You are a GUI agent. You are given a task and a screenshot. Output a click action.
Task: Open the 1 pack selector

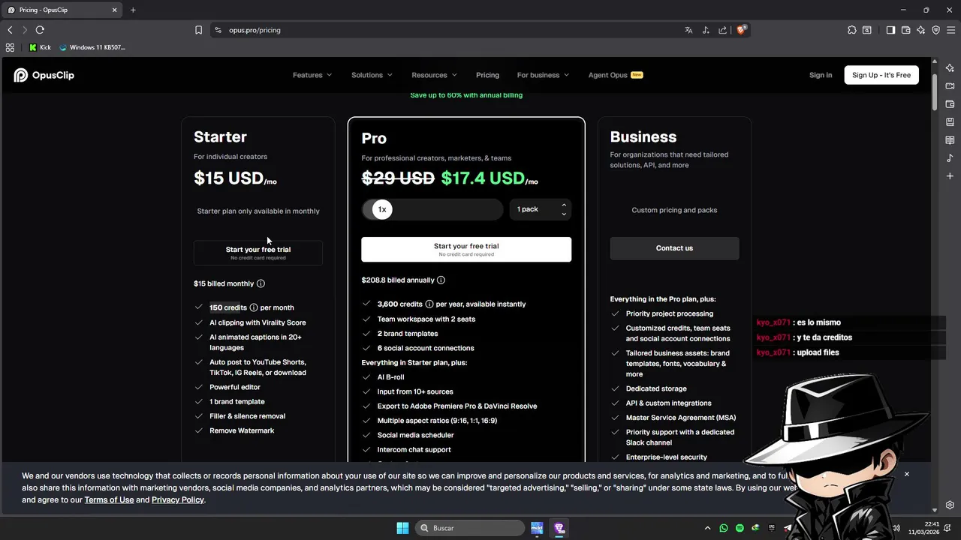(x=541, y=209)
